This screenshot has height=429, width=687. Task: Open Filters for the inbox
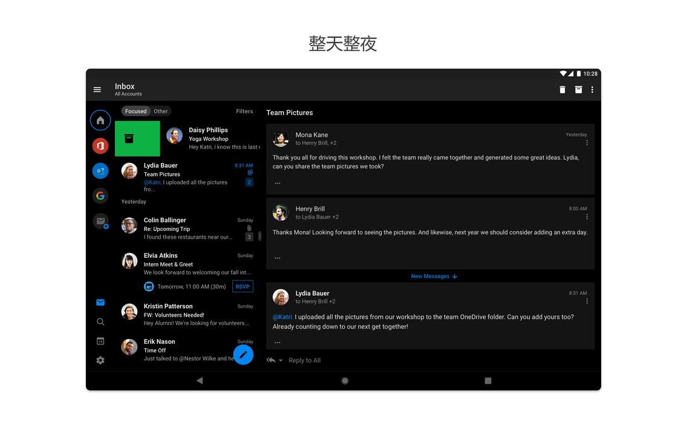click(244, 111)
